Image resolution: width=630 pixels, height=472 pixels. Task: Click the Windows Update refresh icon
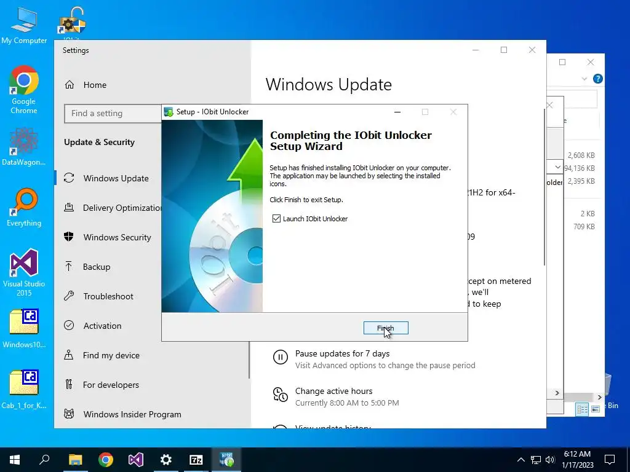point(69,178)
